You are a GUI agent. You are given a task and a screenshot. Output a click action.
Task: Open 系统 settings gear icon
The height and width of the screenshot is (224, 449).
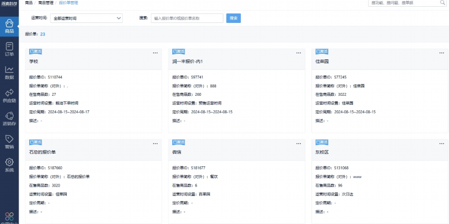click(x=9, y=165)
